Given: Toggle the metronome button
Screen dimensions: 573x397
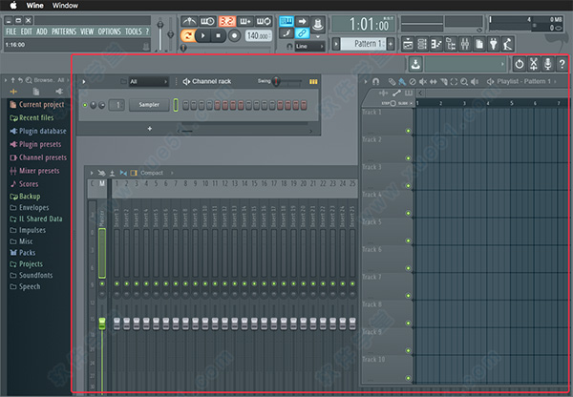Looking at the screenshot, I should [189, 21].
